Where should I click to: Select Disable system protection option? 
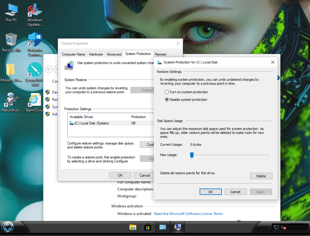[167, 100]
